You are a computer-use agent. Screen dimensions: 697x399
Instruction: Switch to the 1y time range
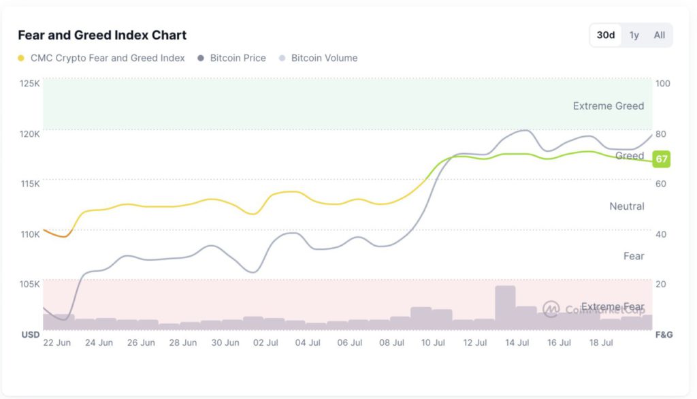click(634, 35)
